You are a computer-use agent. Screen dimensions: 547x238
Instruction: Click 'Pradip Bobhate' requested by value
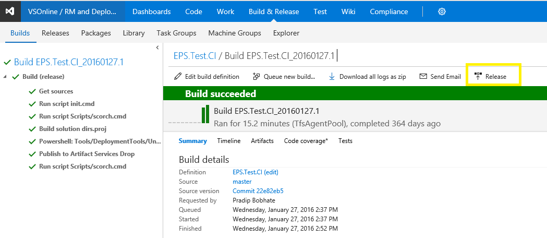click(x=253, y=200)
